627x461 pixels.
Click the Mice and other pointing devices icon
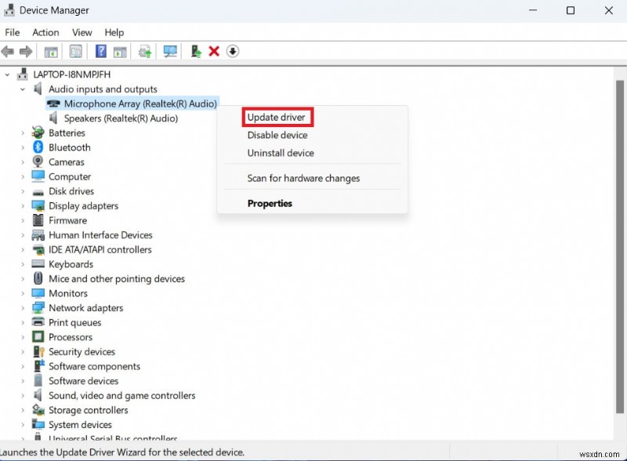coord(38,278)
